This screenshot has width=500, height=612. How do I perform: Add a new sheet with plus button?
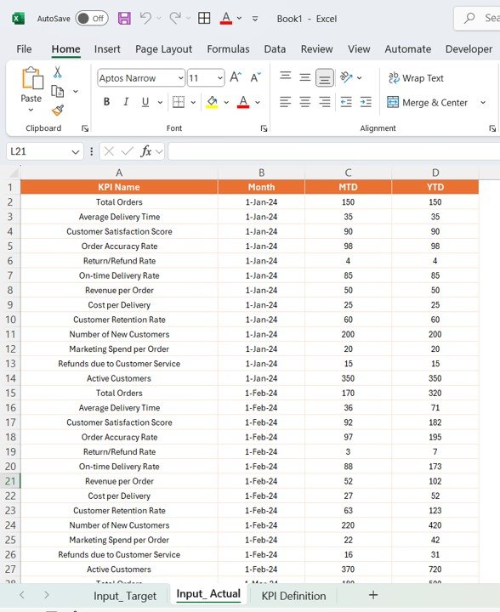[373, 595]
